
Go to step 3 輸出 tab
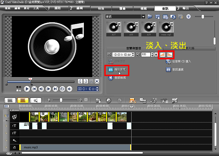click(186, 8)
